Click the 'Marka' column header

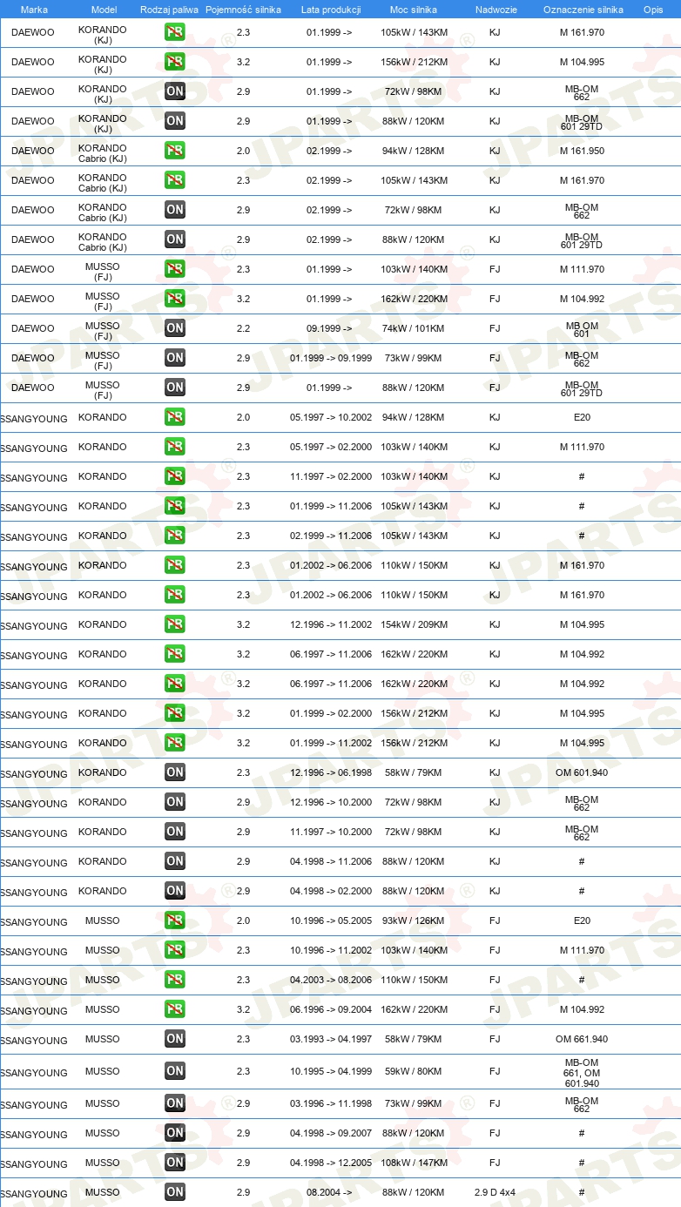click(x=34, y=10)
